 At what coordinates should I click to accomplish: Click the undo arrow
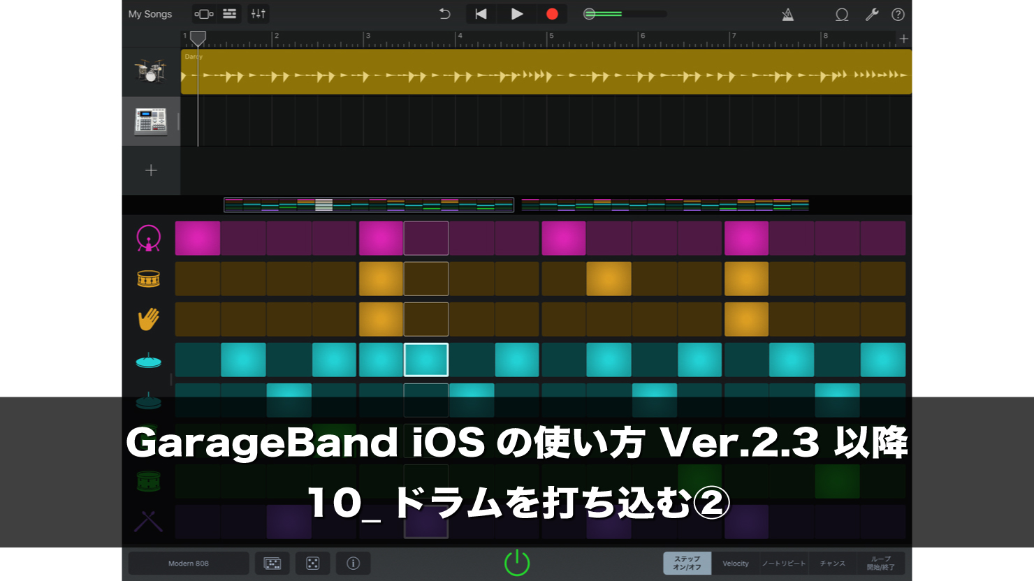click(x=444, y=14)
